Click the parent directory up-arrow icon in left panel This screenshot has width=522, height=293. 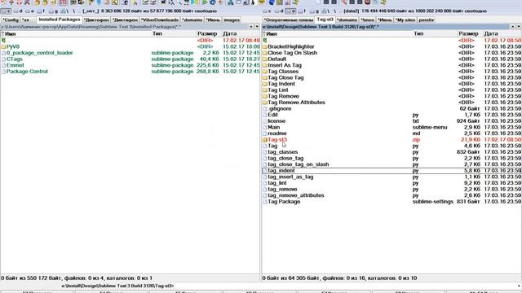click(3, 41)
